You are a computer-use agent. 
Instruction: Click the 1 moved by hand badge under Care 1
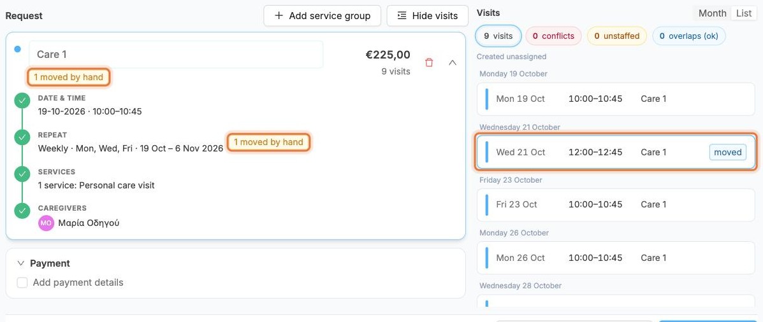(x=69, y=77)
